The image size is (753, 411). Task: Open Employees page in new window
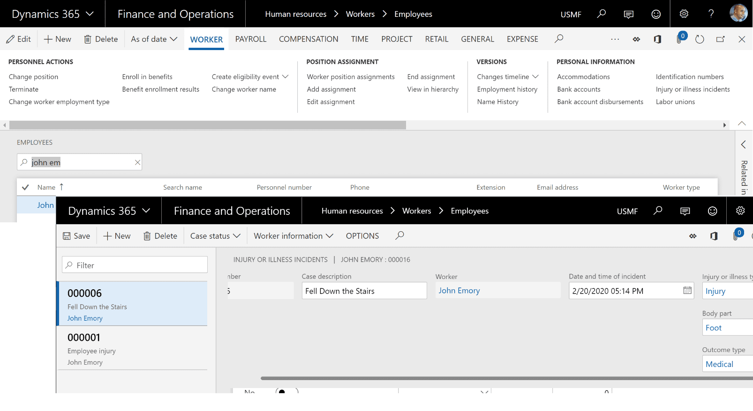[x=721, y=39]
